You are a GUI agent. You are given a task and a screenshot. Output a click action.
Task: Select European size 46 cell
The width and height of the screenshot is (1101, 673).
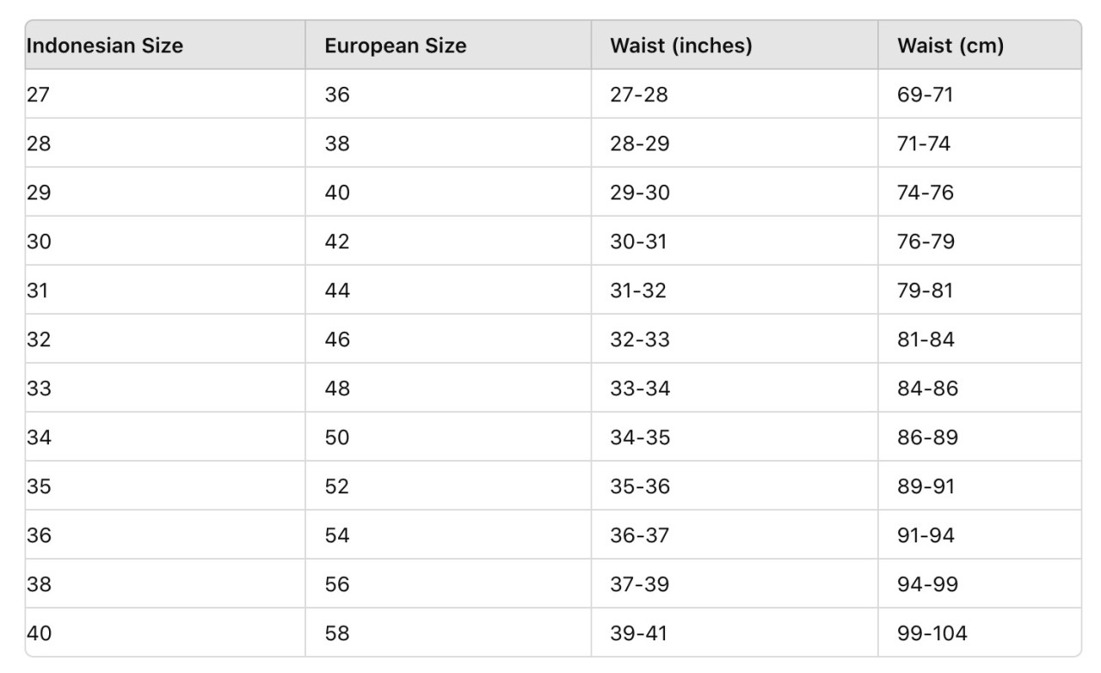(448, 340)
